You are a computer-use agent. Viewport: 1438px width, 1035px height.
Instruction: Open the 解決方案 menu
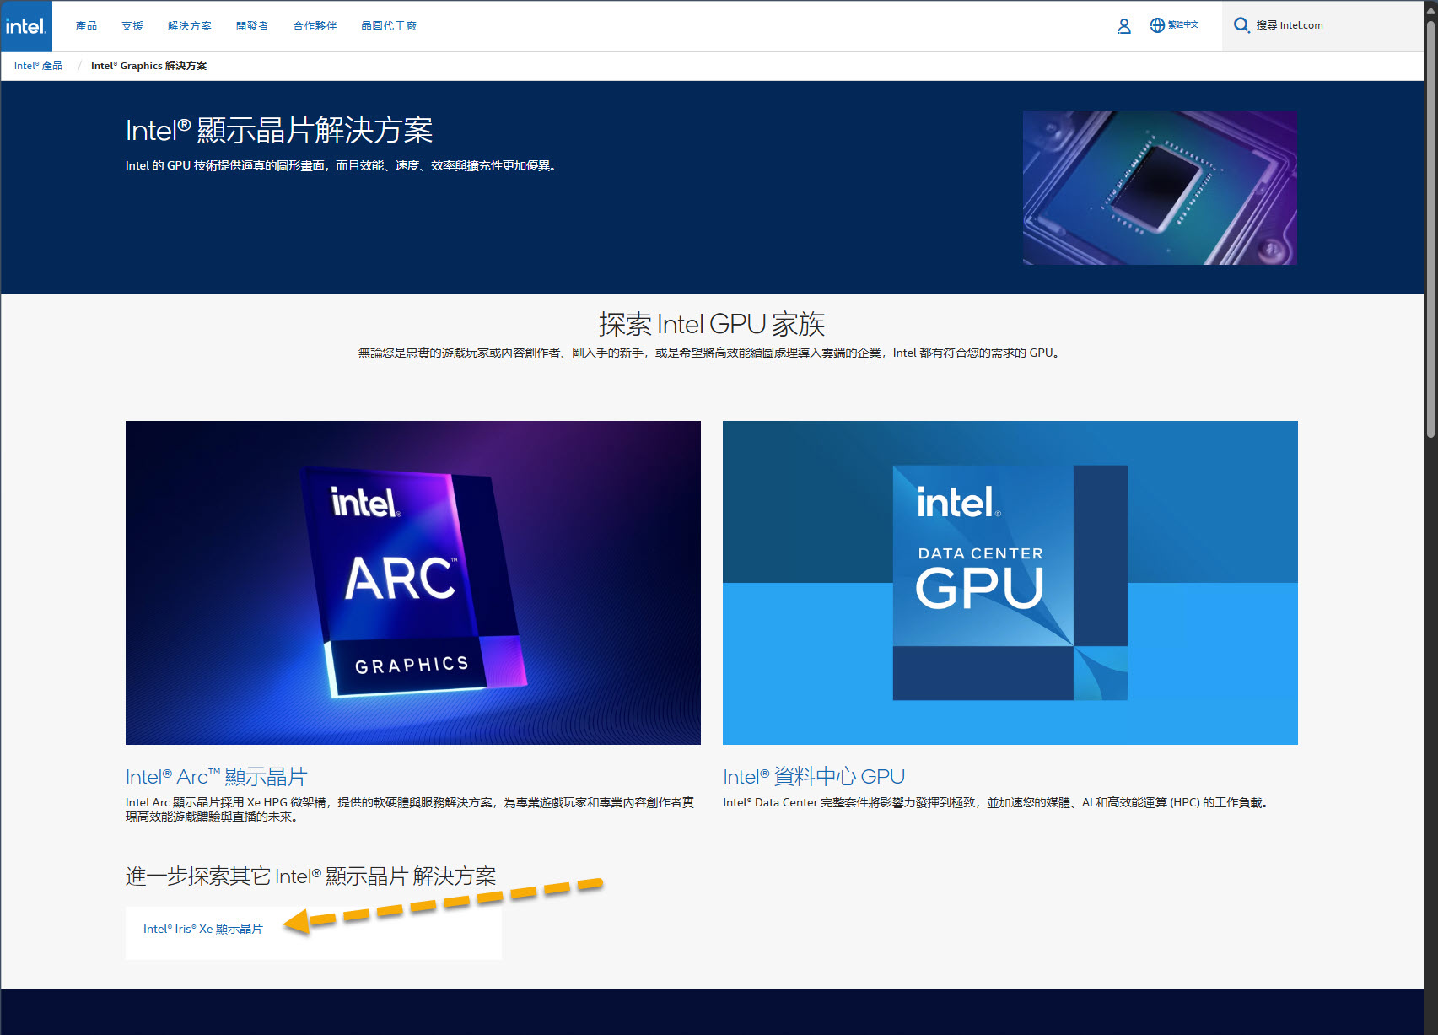point(190,26)
